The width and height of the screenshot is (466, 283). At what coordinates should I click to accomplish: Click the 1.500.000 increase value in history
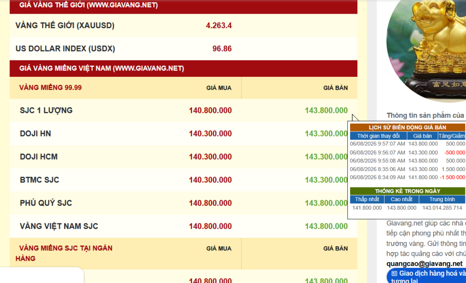tap(453, 169)
